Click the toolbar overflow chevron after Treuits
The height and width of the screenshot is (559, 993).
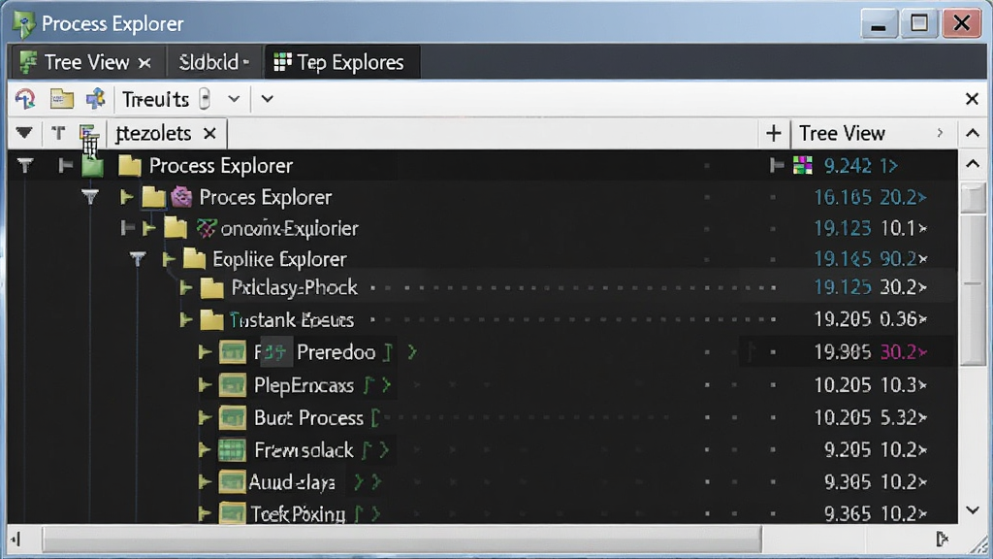tap(268, 100)
